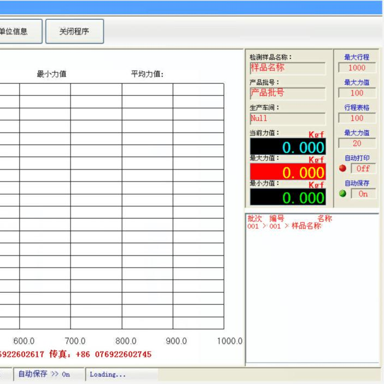Edit the 检测样品名称 input field
384x384 pixels.
point(287,68)
